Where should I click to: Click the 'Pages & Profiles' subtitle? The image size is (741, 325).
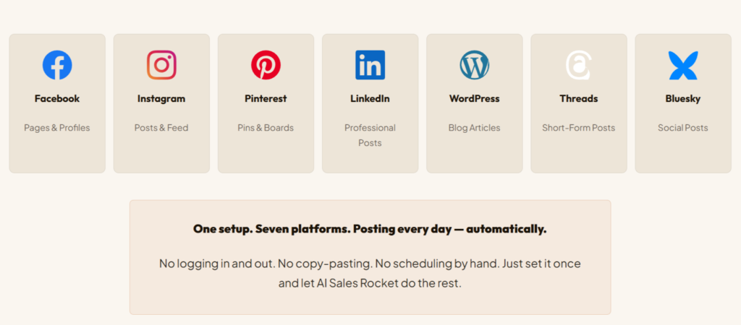(57, 128)
